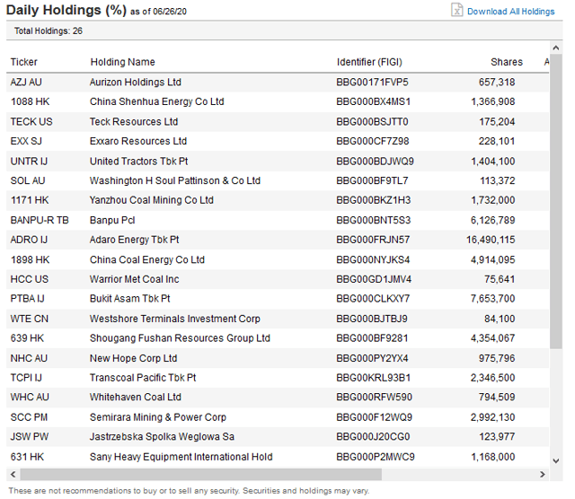Sort by the Shares column header
Image resolution: width=575 pixels, height=499 pixels.
coord(507,62)
